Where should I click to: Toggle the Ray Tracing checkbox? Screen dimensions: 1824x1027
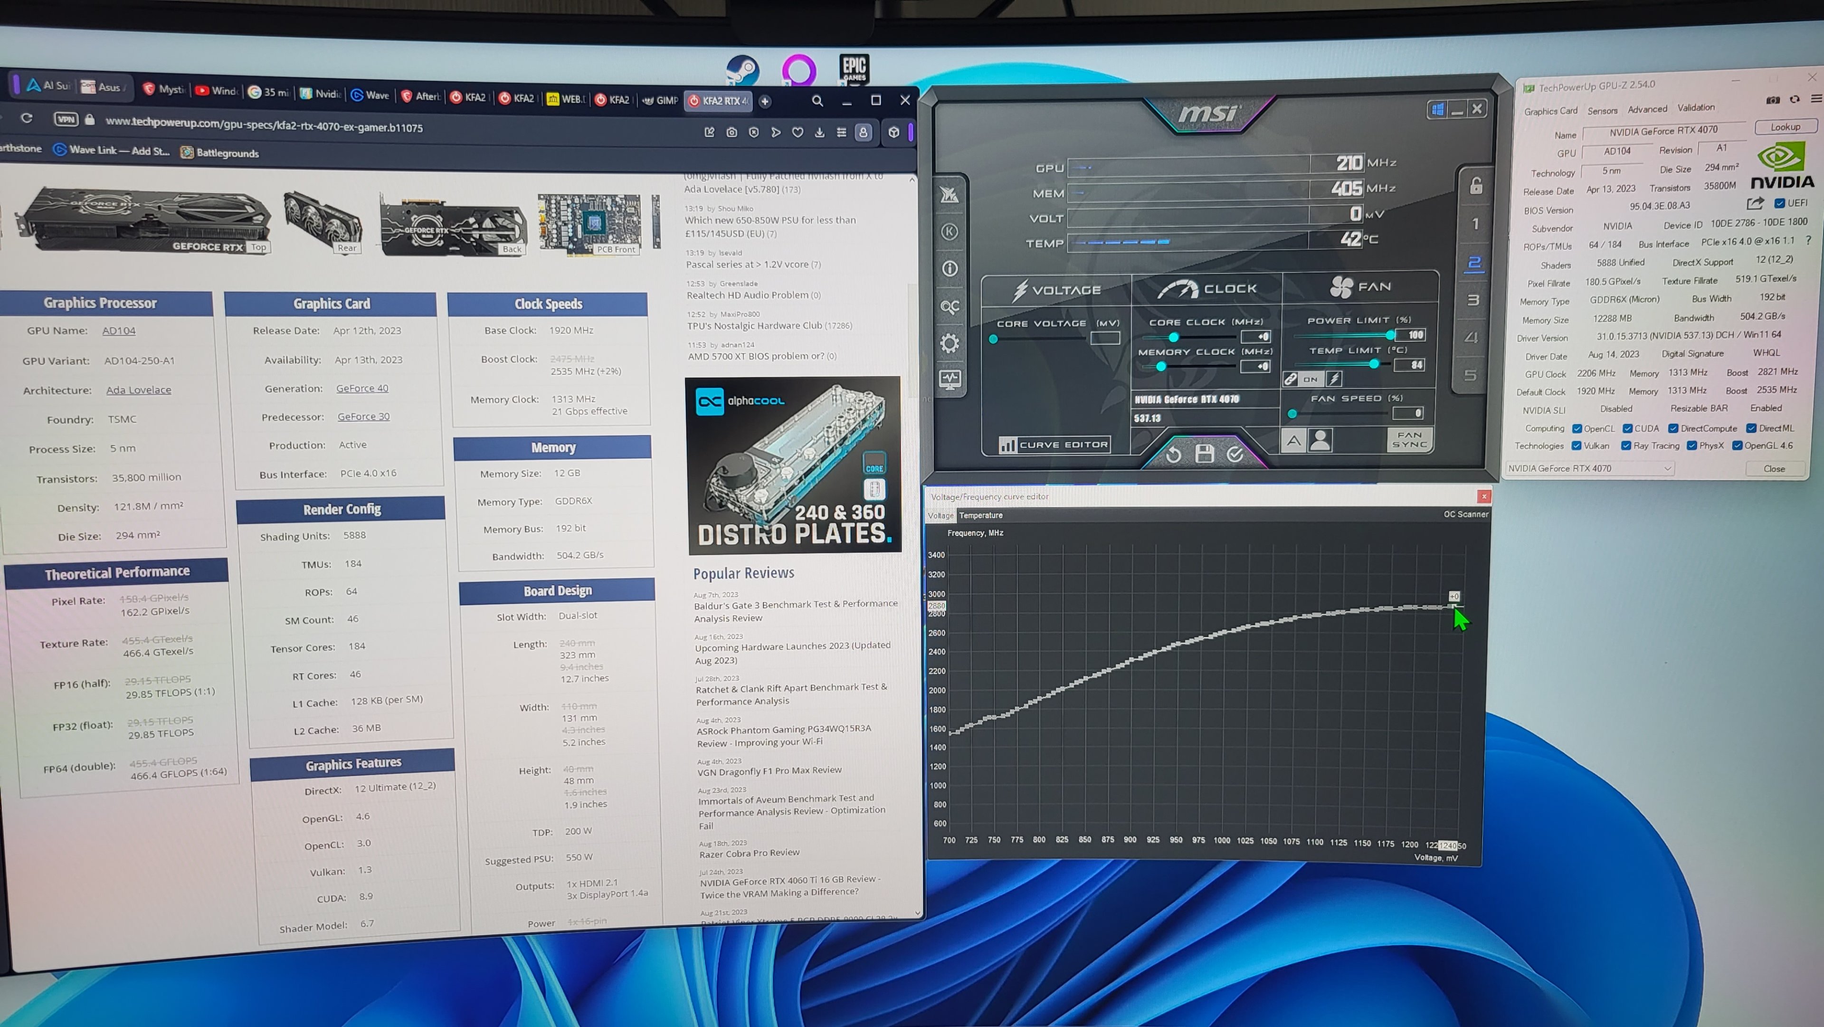coord(1626,446)
